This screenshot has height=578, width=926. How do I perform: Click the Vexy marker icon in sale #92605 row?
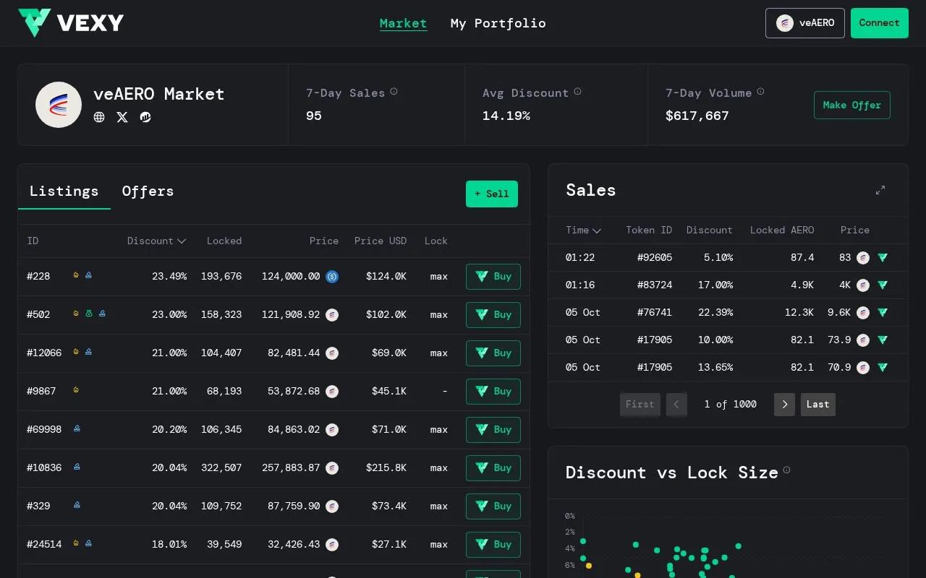(883, 257)
